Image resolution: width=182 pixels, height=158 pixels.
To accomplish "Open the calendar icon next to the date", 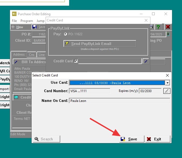I will (x=168, y=34).
